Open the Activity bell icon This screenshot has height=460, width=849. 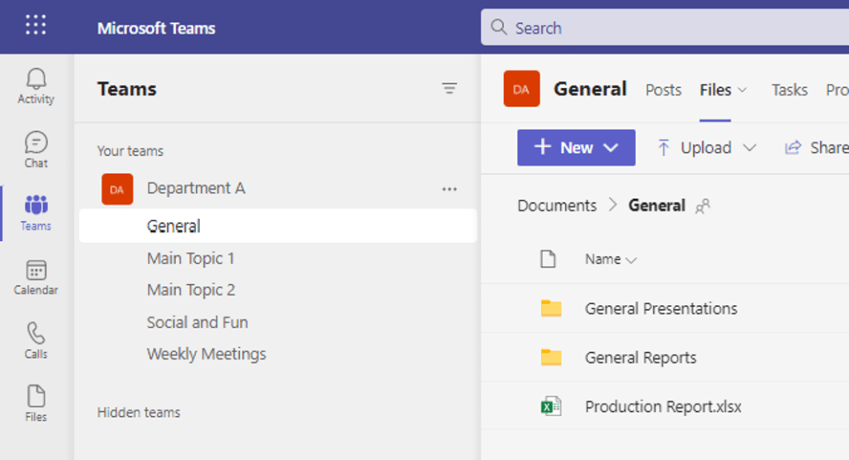(36, 86)
